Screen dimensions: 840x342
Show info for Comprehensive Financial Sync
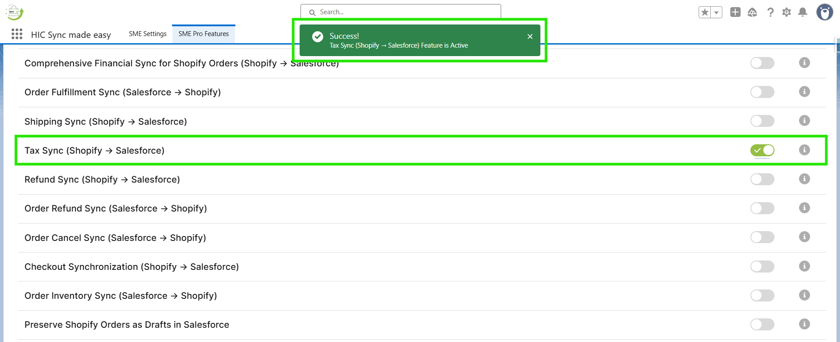pos(804,63)
